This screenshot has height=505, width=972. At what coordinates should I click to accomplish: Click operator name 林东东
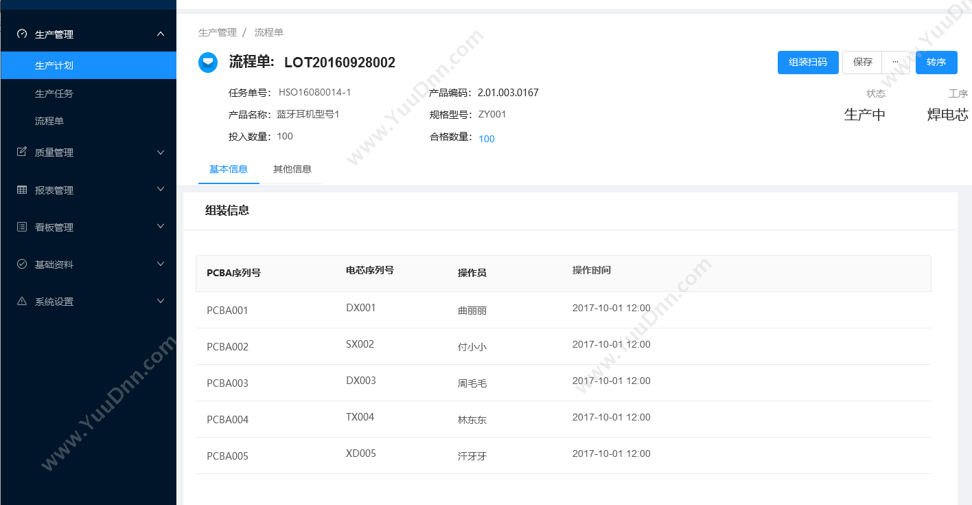point(472,420)
